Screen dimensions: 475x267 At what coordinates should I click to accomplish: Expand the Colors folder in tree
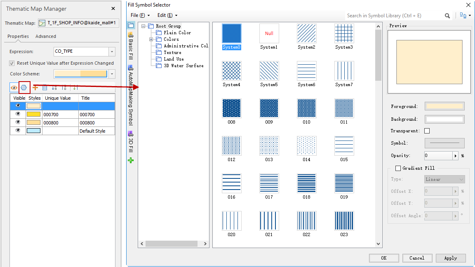tap(151, 39)
